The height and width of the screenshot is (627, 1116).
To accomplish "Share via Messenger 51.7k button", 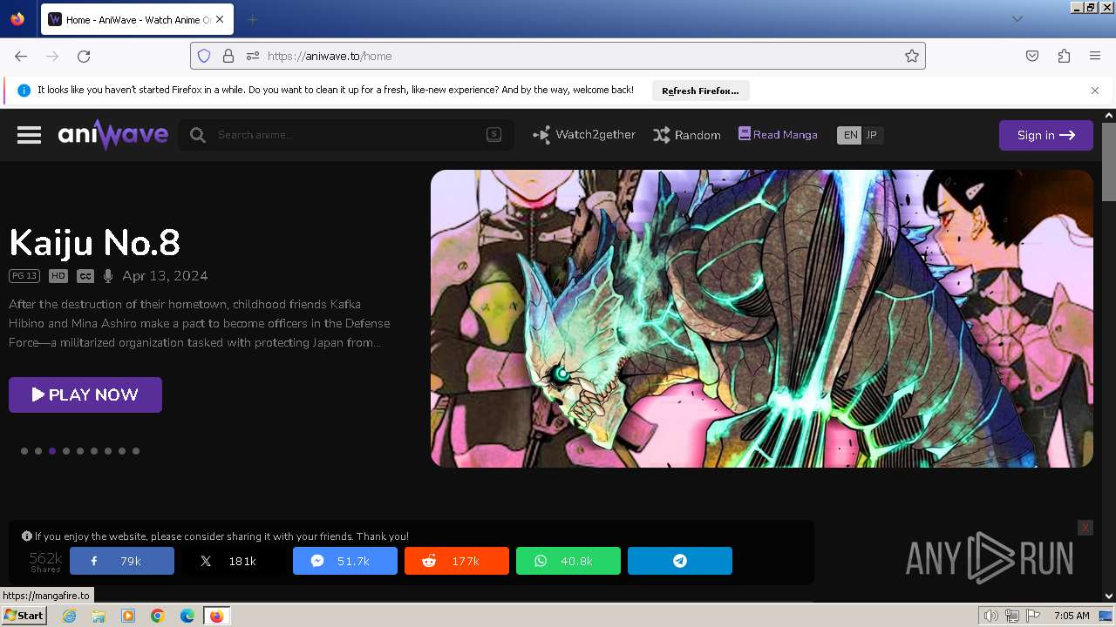I will point(345,561).
